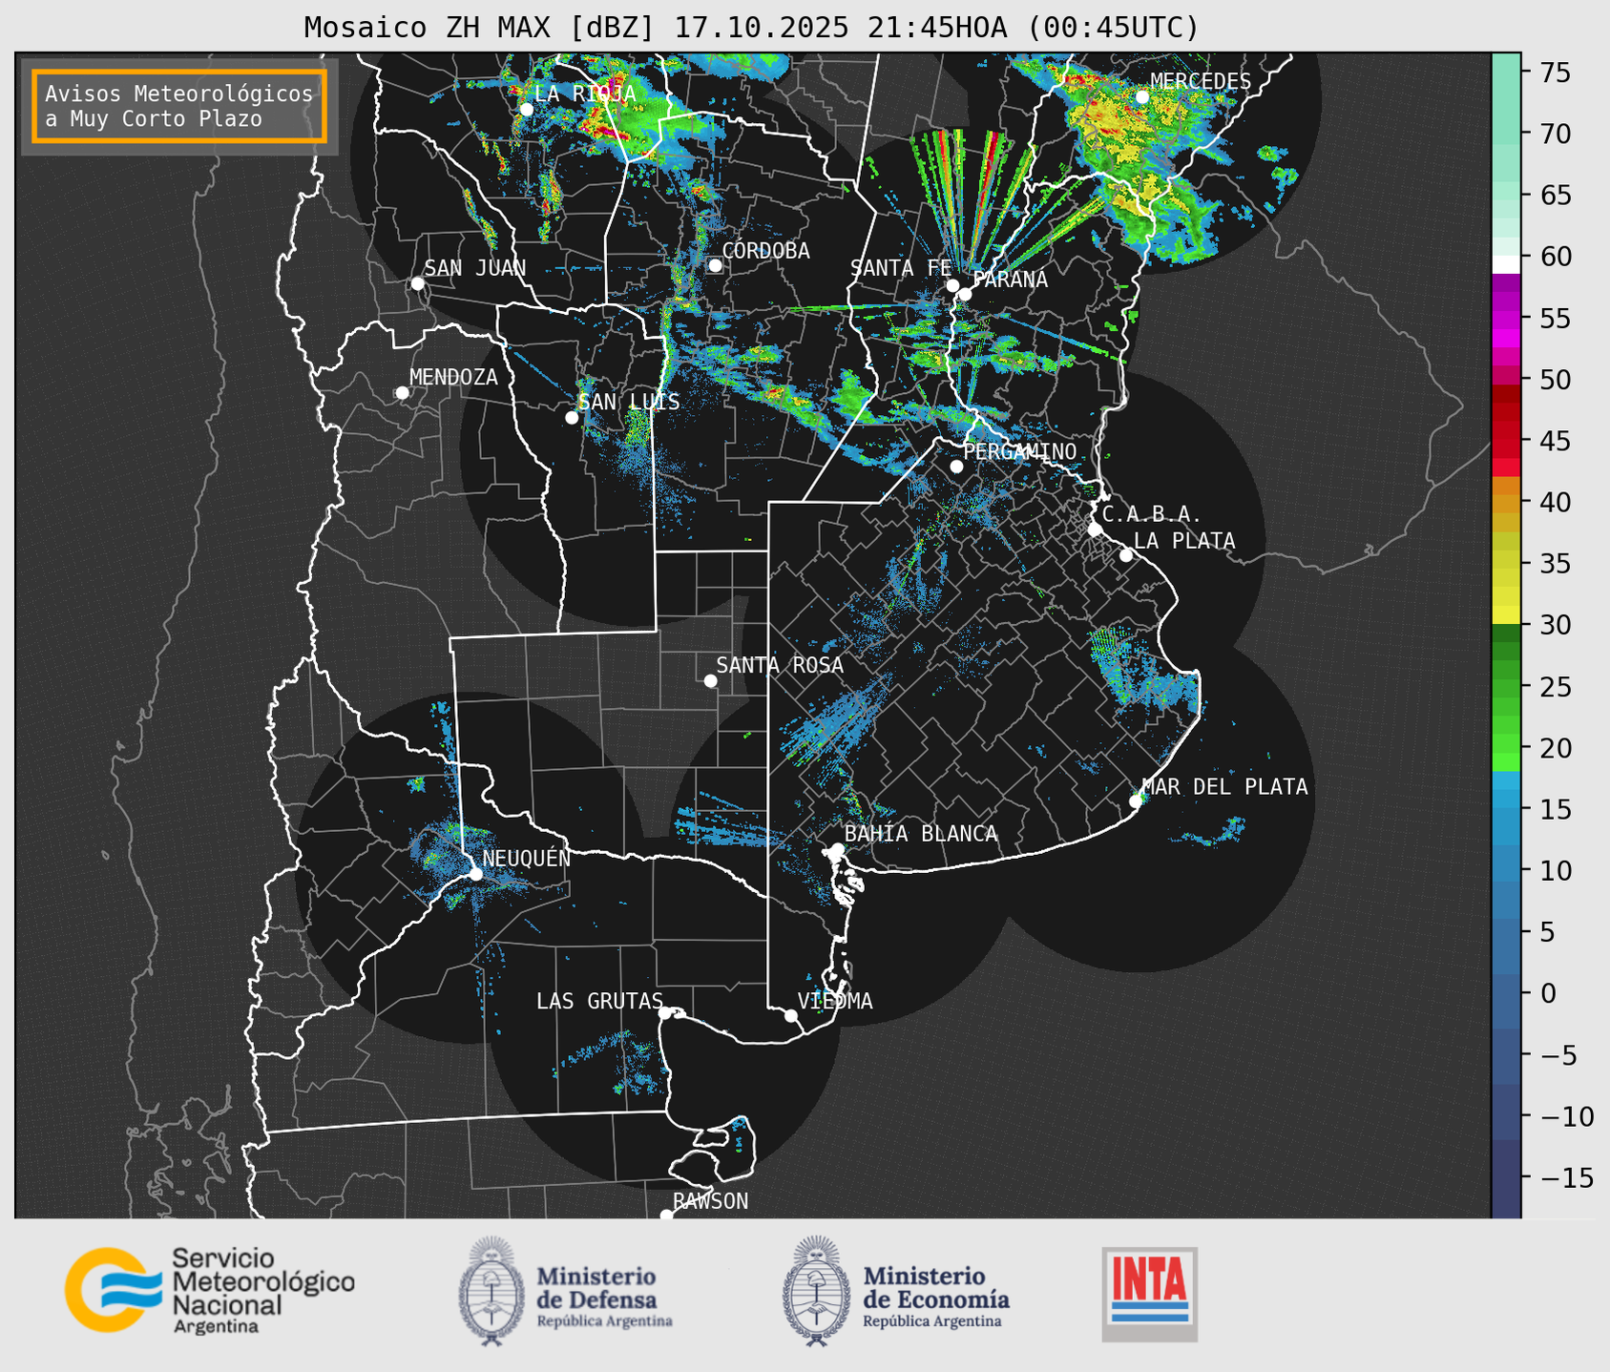Click the MENDOZA city marker dot
Viewport: 1610px width, 1372px height.
click(402, 393)
